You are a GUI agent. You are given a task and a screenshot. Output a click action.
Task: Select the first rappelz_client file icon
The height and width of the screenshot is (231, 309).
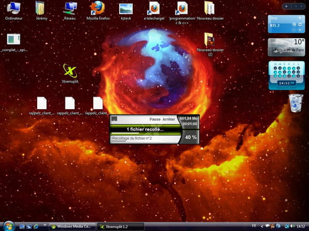coord(41,106)
